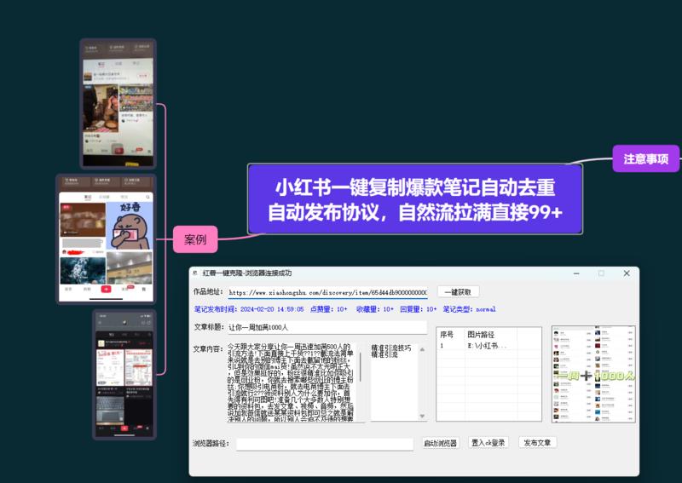This screenshot has width=682, height=483.
Task: Select the central topic node about 小红书一键复制爆款笔记
Action: click(415, 199)
